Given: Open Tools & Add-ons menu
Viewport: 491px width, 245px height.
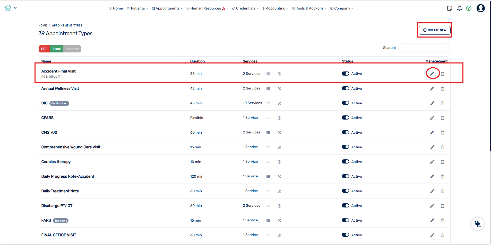Looking at the screenshot, I should click(309, 8).
